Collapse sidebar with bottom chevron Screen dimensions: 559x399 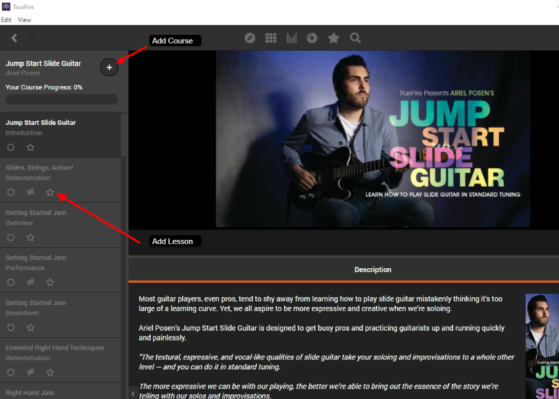(x=133, y=393)
